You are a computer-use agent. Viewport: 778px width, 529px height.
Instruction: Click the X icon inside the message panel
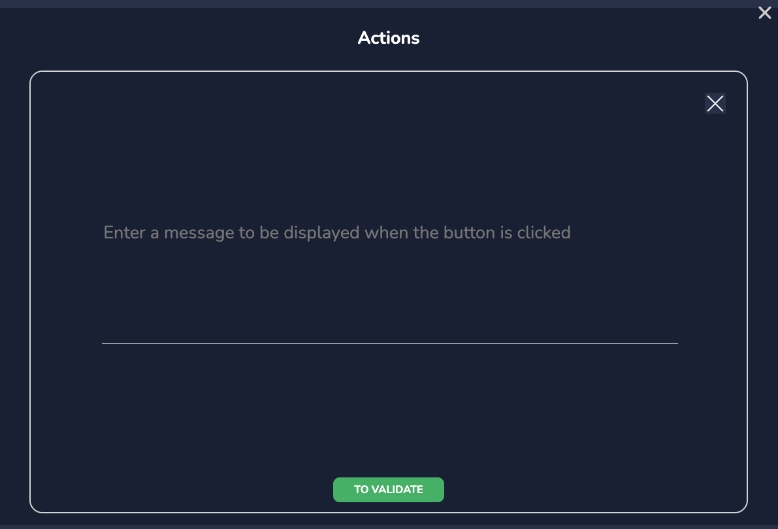(x=715, y=103)
